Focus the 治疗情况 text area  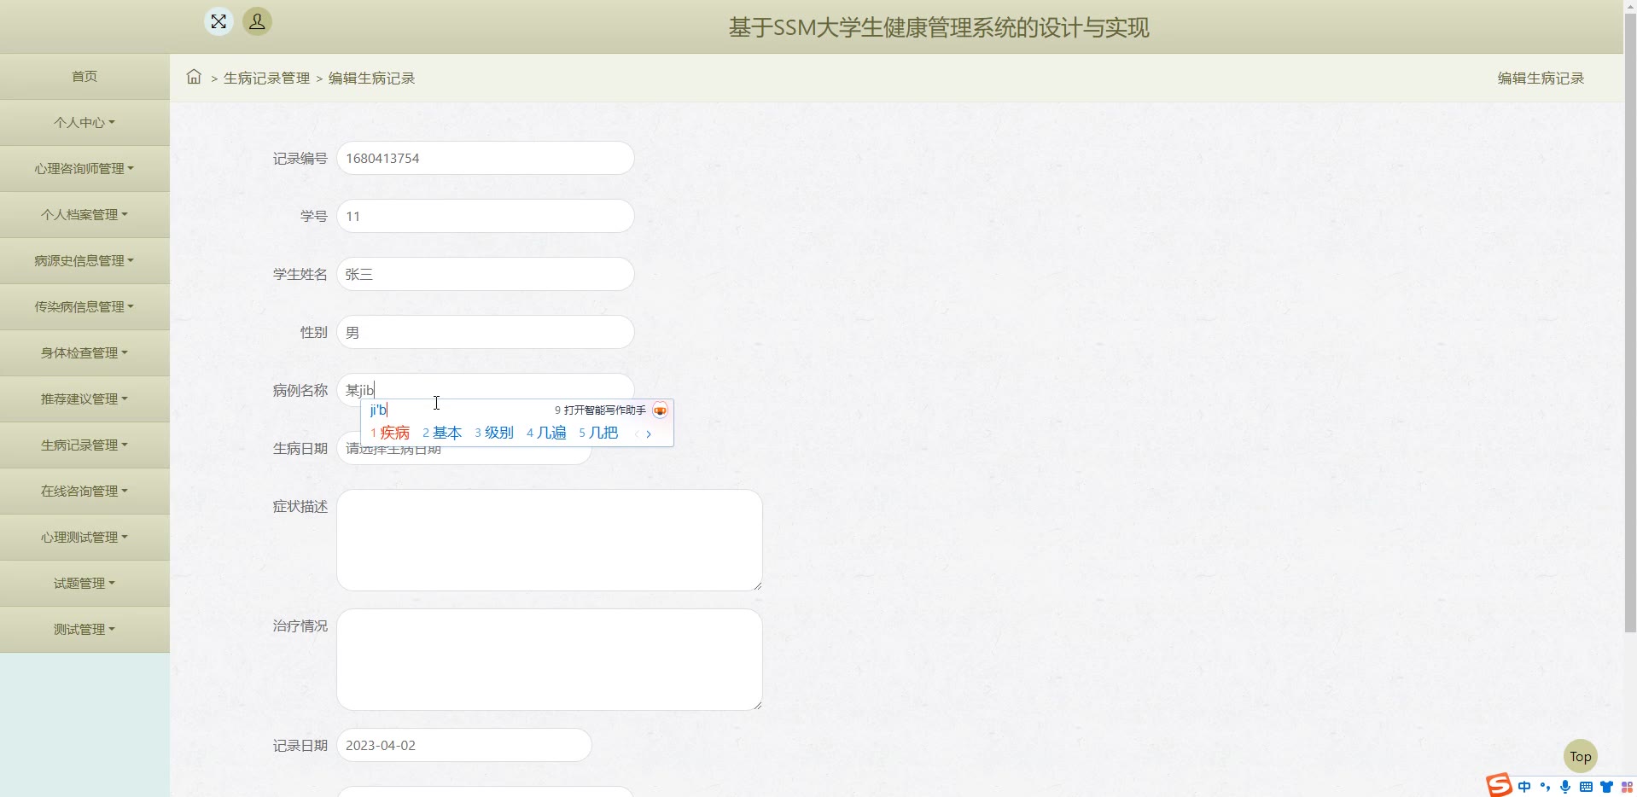click(550, 660)
